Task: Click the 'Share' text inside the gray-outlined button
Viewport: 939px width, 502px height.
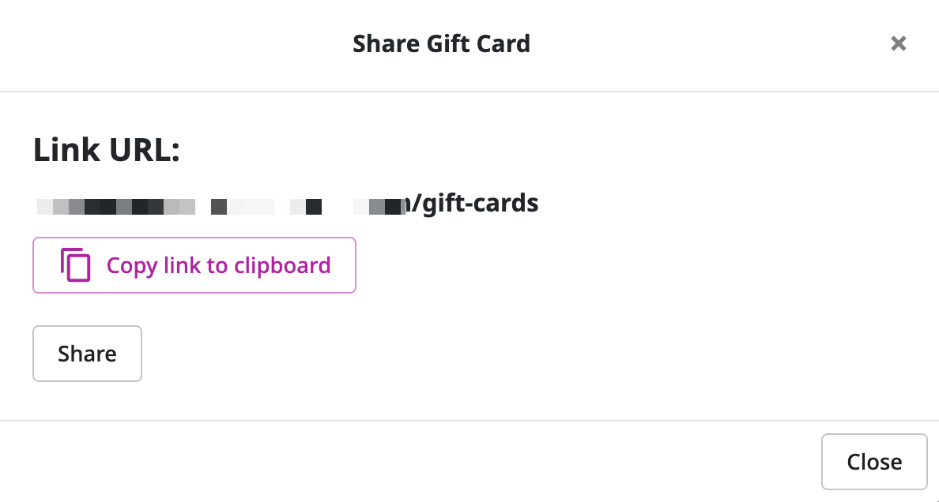Action: 87,354
